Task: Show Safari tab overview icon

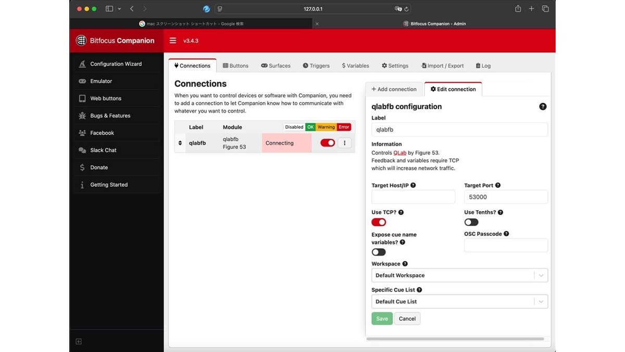Action: 545,9
